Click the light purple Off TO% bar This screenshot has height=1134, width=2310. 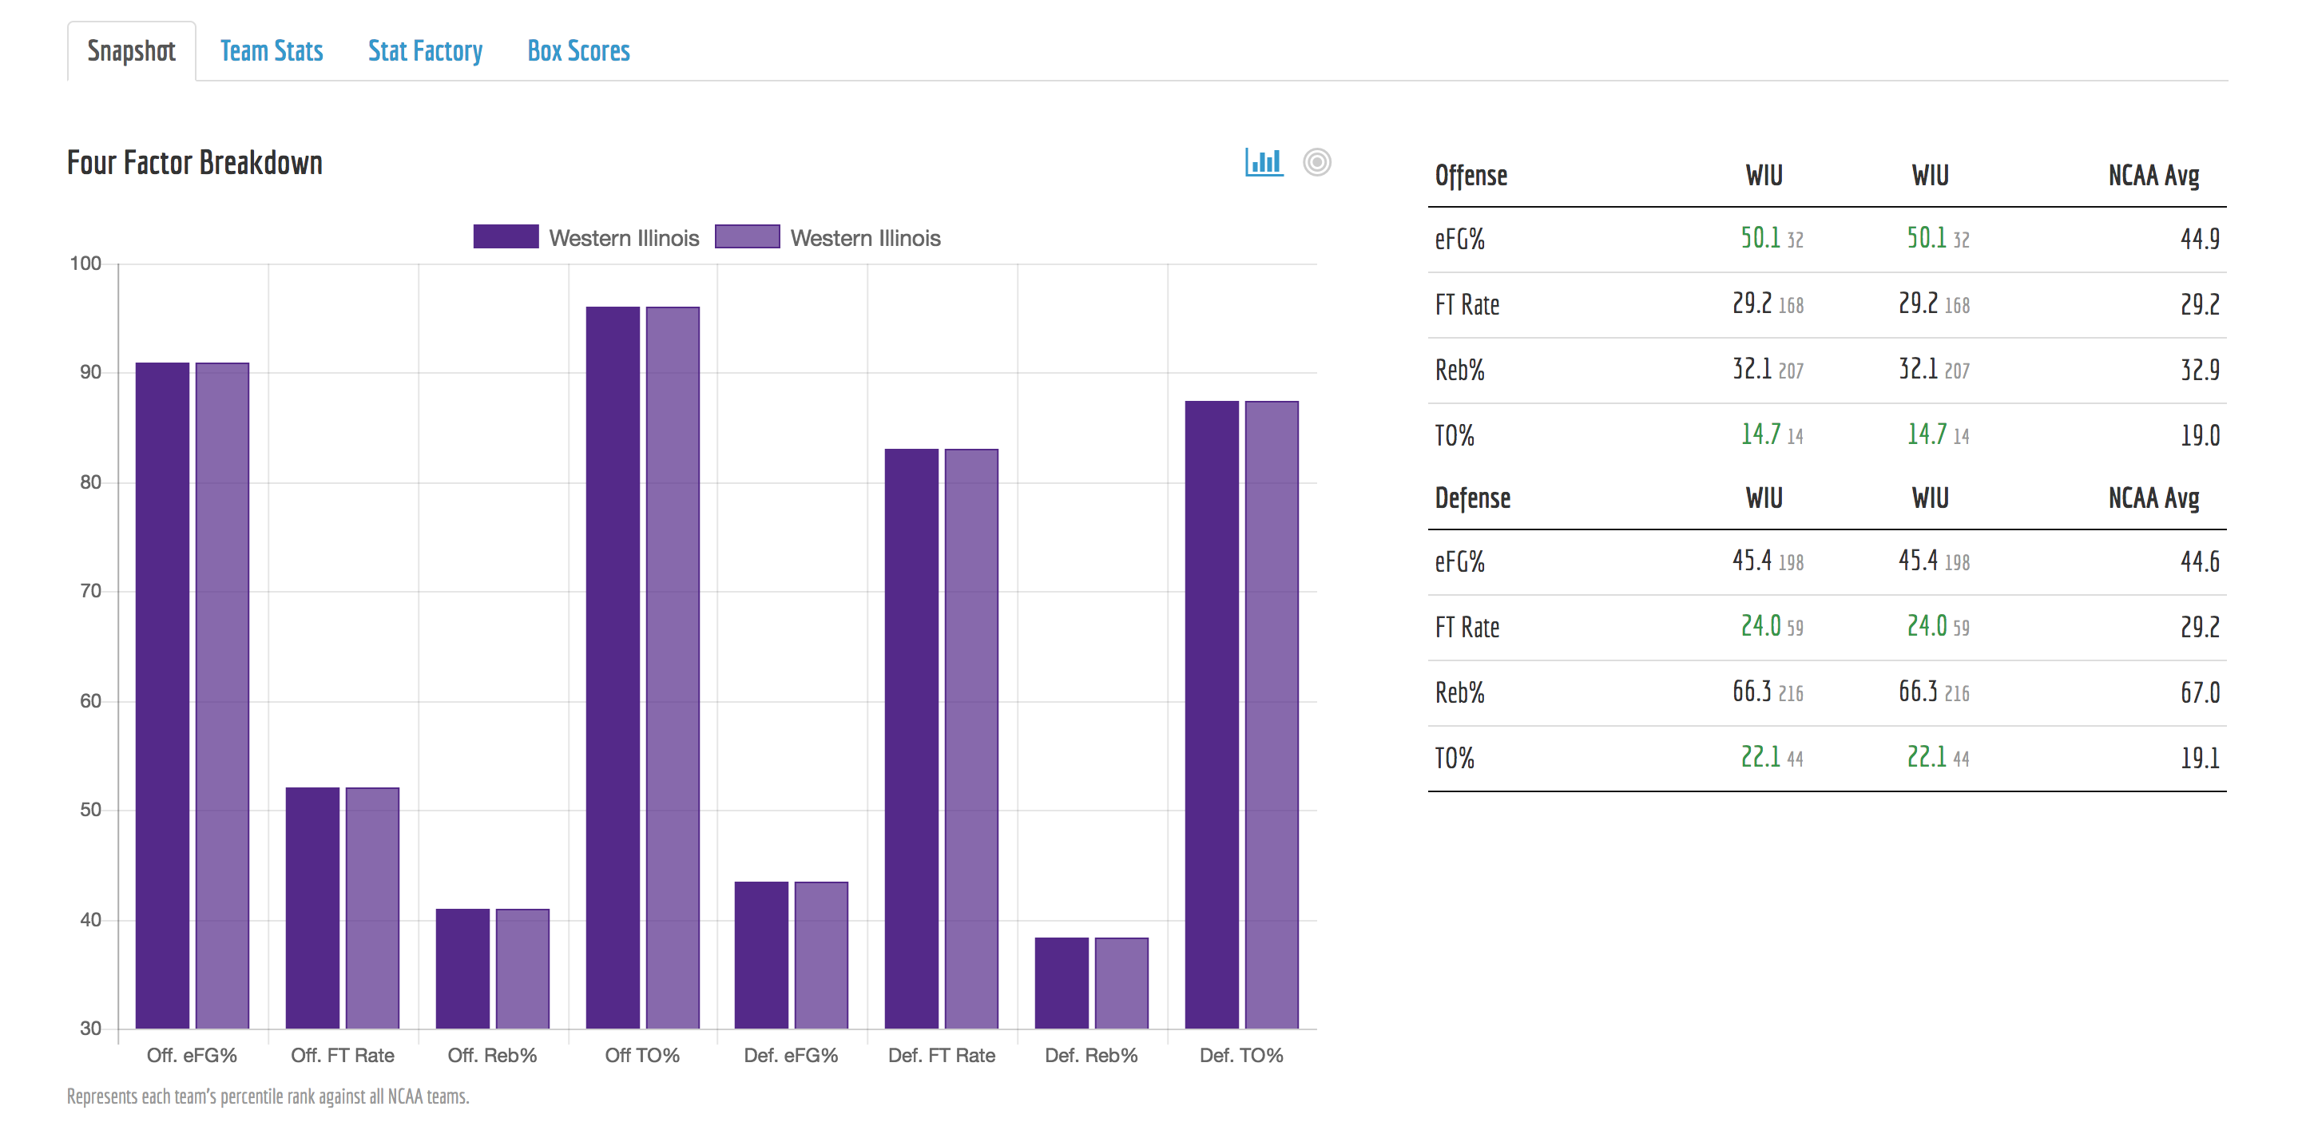[x=673, y=668]
